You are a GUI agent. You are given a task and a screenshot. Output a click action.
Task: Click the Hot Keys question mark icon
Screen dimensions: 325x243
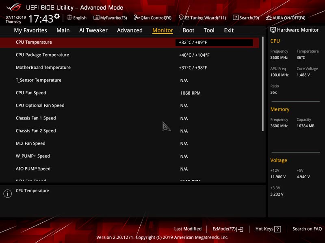(277, 229)
